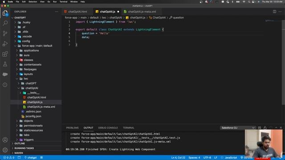Collapse the force-app/main/default folder

(x=37, y=46)
